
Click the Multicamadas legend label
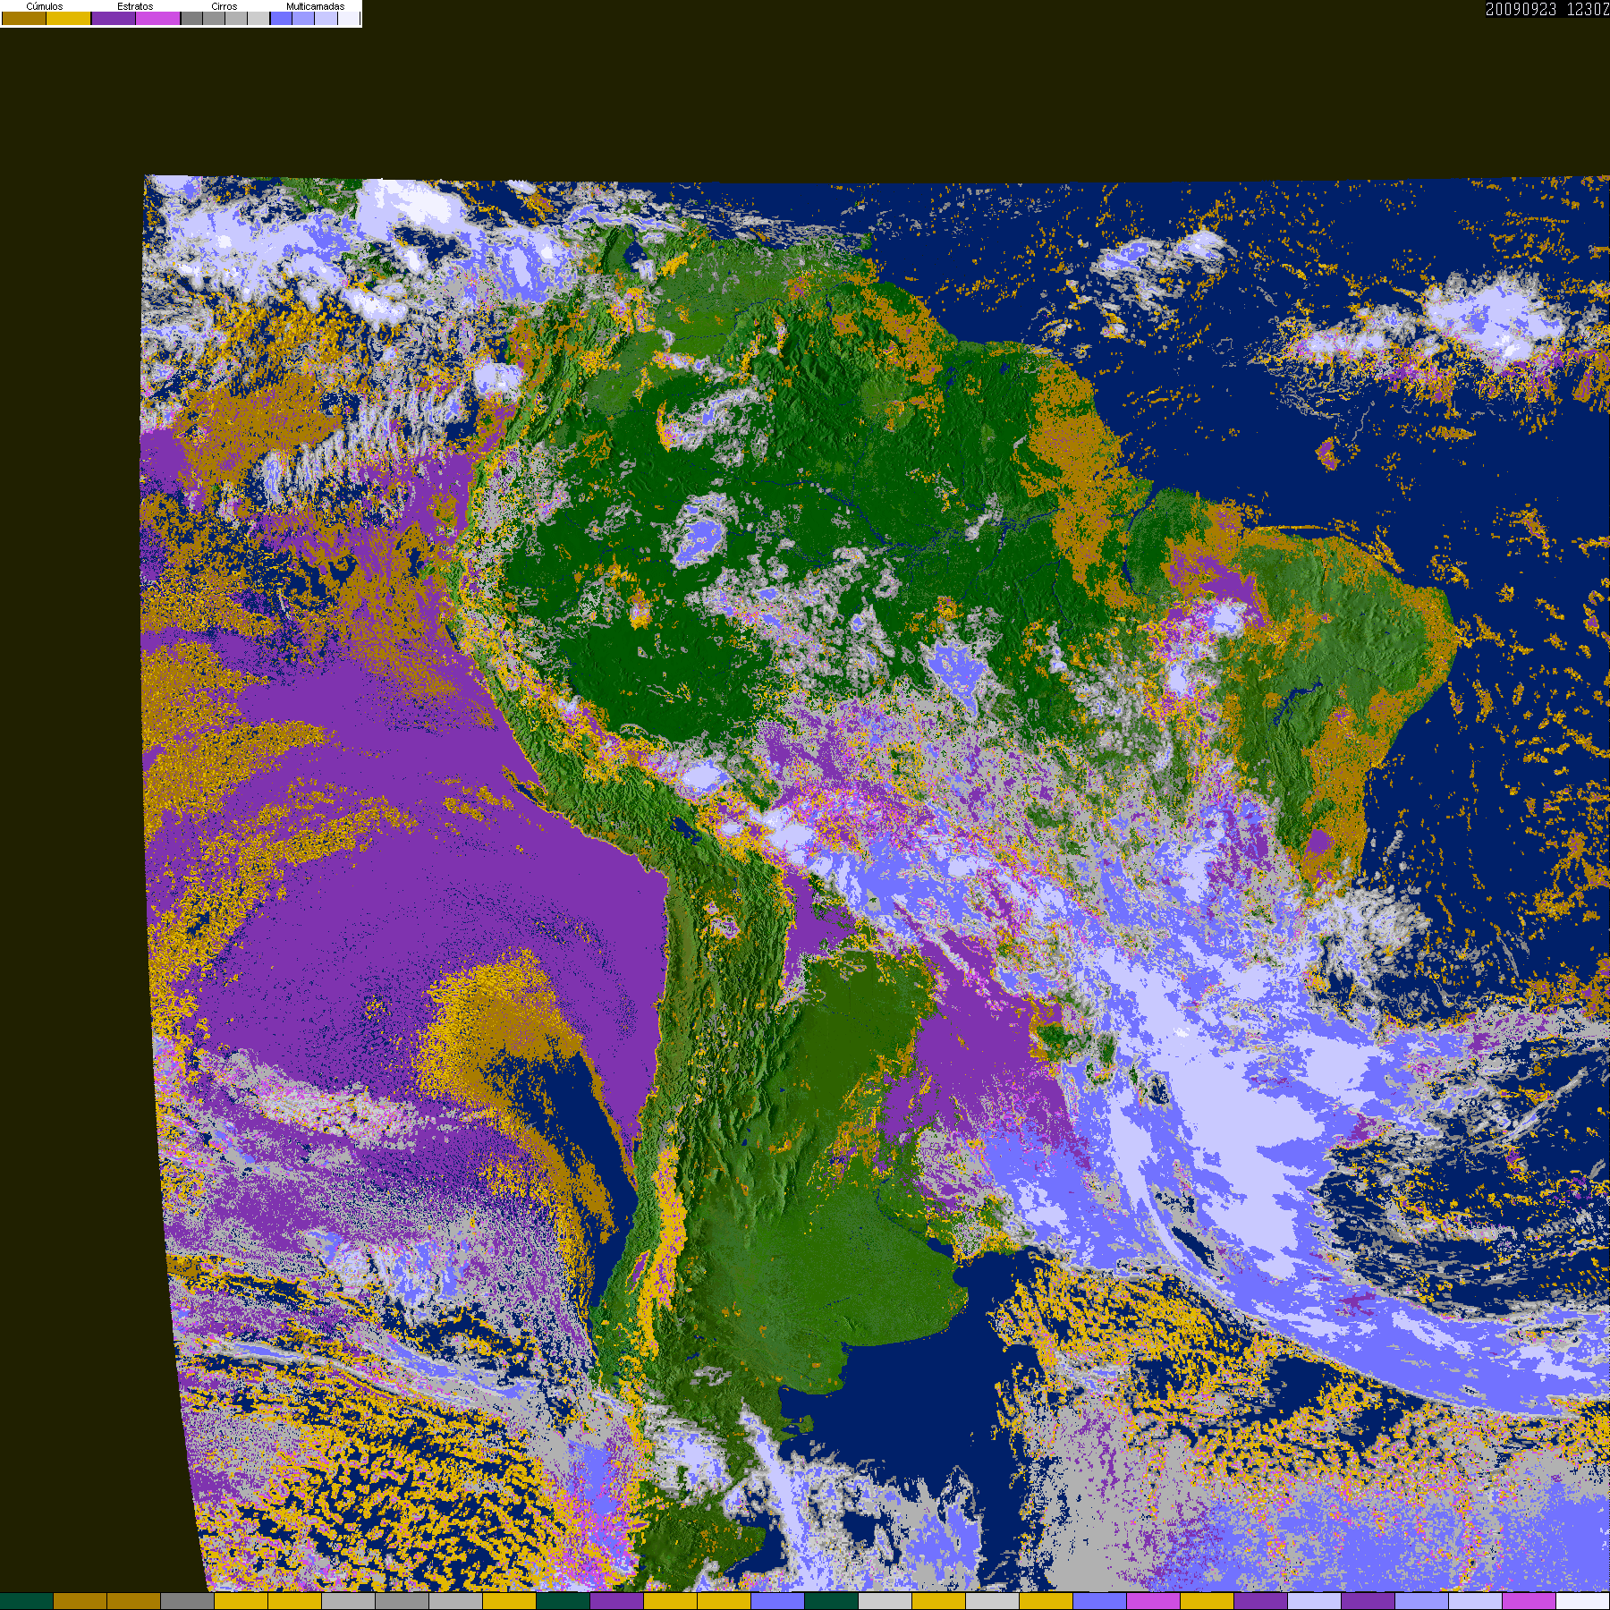(x=315, y=6)
